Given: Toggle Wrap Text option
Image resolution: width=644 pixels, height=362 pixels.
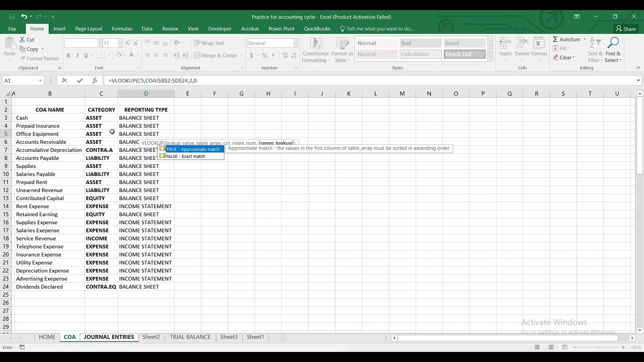Looking at the screenshot, I should (209, 43).
